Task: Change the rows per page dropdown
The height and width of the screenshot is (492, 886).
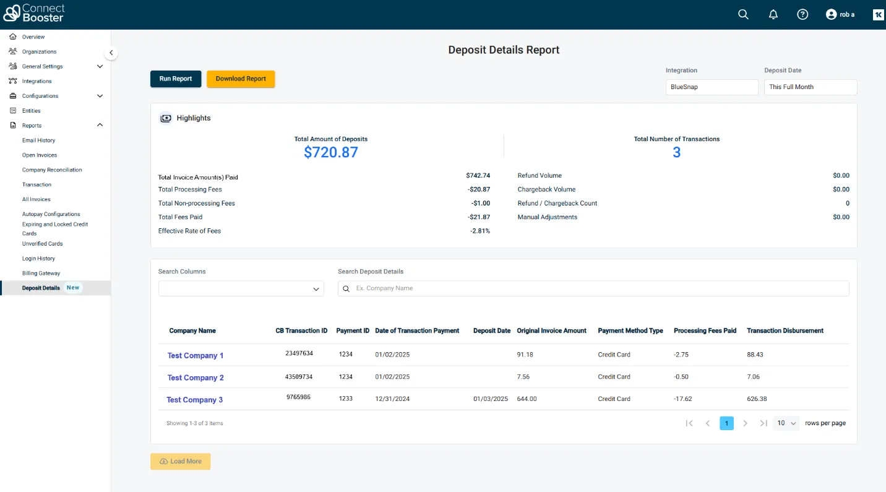Action: pyautogui.click(x=786, y=423)
